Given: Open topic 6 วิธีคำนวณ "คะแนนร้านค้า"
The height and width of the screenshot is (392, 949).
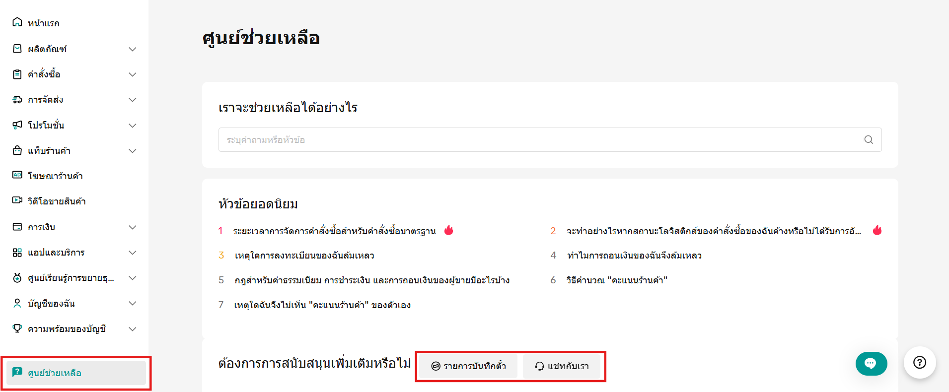Looking at the screenshot, I should point(617,280).
